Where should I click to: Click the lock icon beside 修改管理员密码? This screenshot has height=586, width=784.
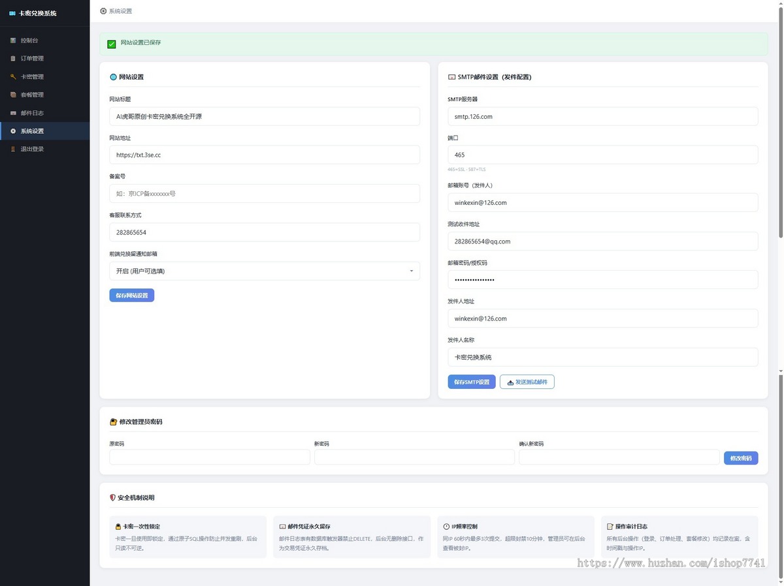[113, 422]
